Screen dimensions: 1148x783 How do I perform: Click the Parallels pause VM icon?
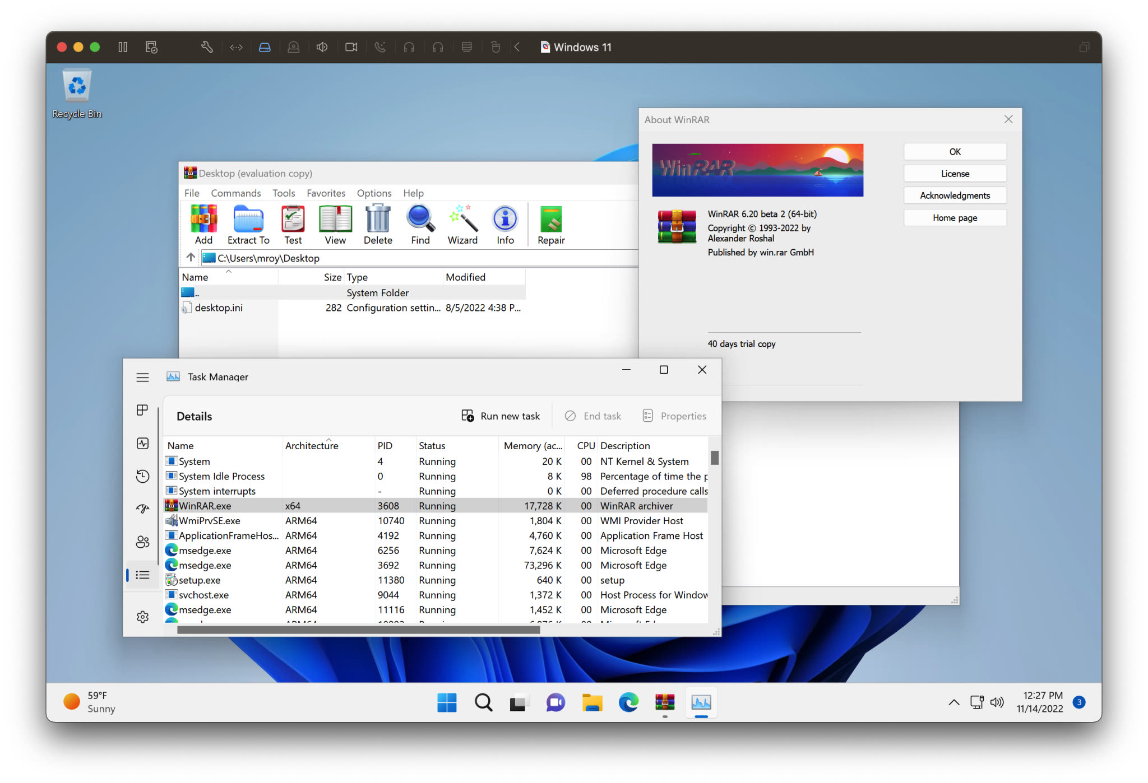[123, 47]
